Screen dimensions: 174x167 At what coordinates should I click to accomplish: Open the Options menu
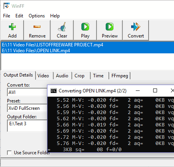coord(37,16)
